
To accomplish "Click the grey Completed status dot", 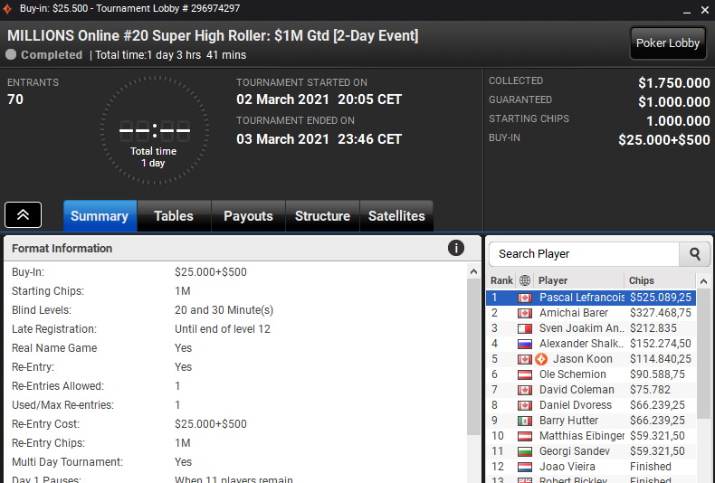I will [11, 54].
